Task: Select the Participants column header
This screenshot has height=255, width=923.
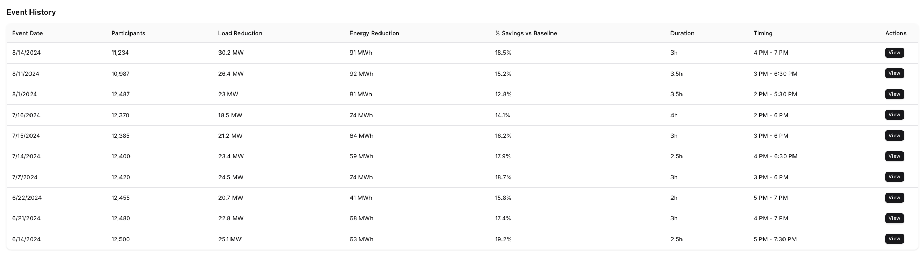Action: click(128, 33)
